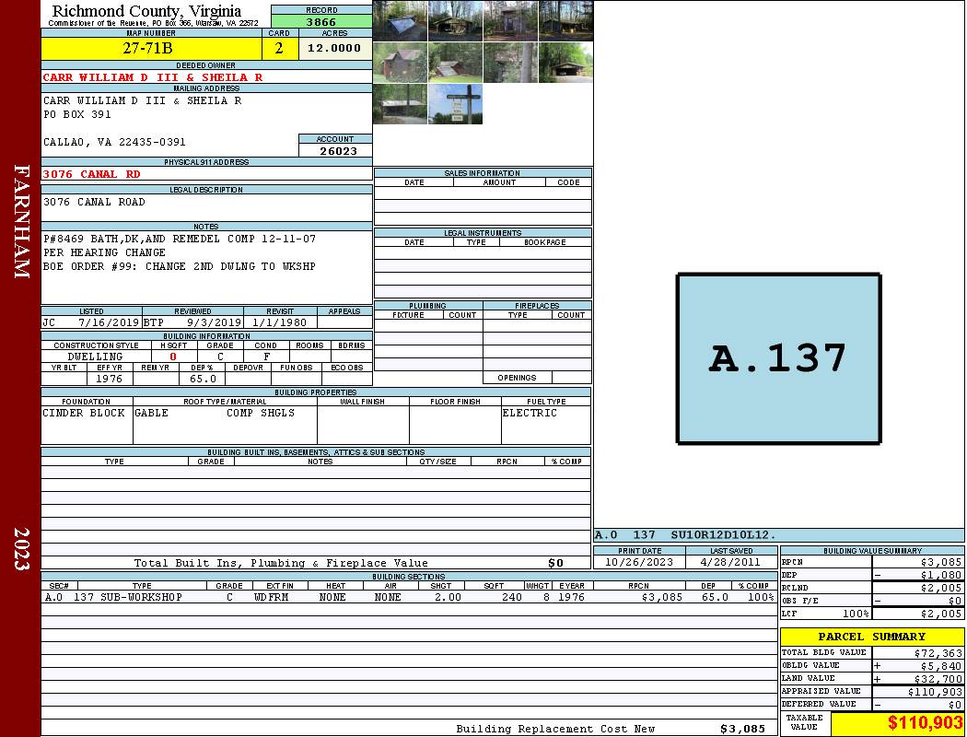Click the reviewed date 9/3/2019
This screenshot has height=737, width=967.
tap(214, 322)
